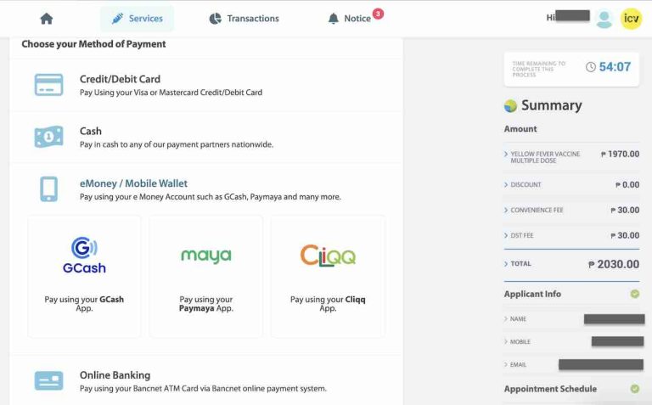Click the Appointment Schedule green checkmark

coord(634,389)
